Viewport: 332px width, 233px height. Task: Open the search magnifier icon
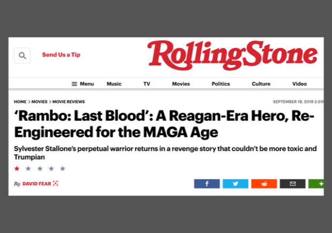tap(22, 56)
